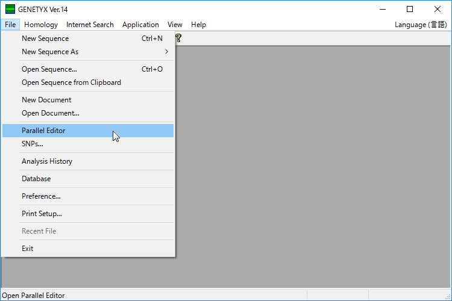Select New Document menu entry
Image resolution: width=452 pixels, height=301 pixels.
tap(88, 100)
